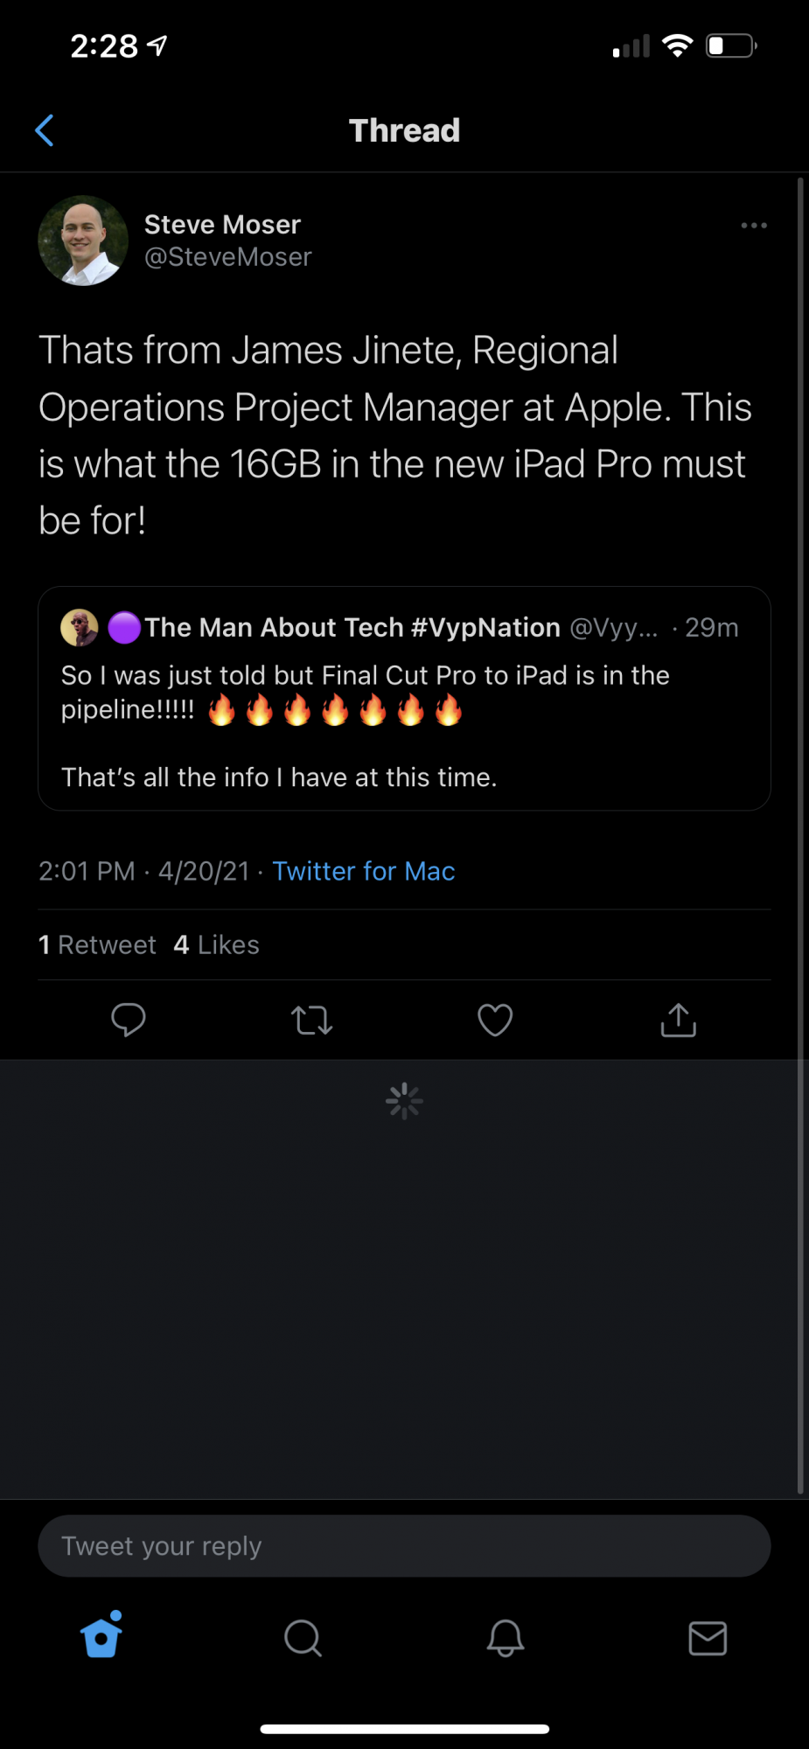This screenshot has height=1749, width=809.
Task: Tap the battery indicator in status bar
Action: coord(730,45)
